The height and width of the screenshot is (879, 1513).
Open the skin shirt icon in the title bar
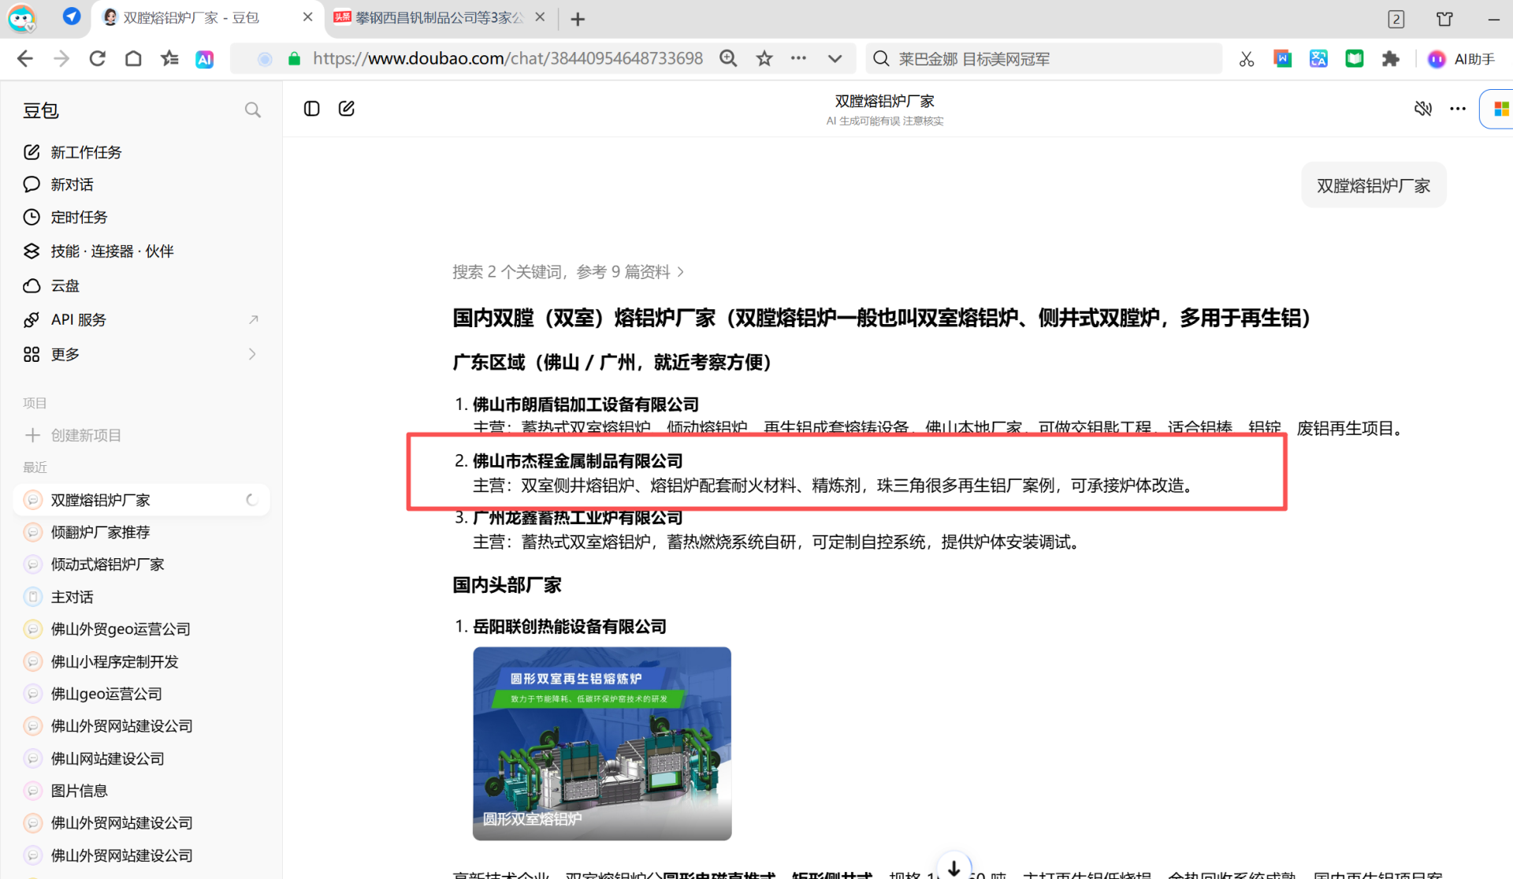[x=1444, y=19]
